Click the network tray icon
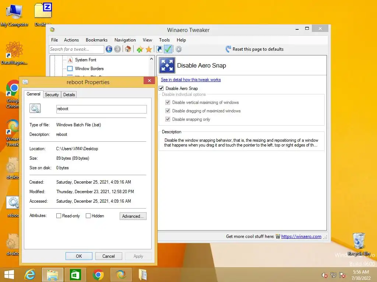The image size is (377, 282). coord(333,275)
